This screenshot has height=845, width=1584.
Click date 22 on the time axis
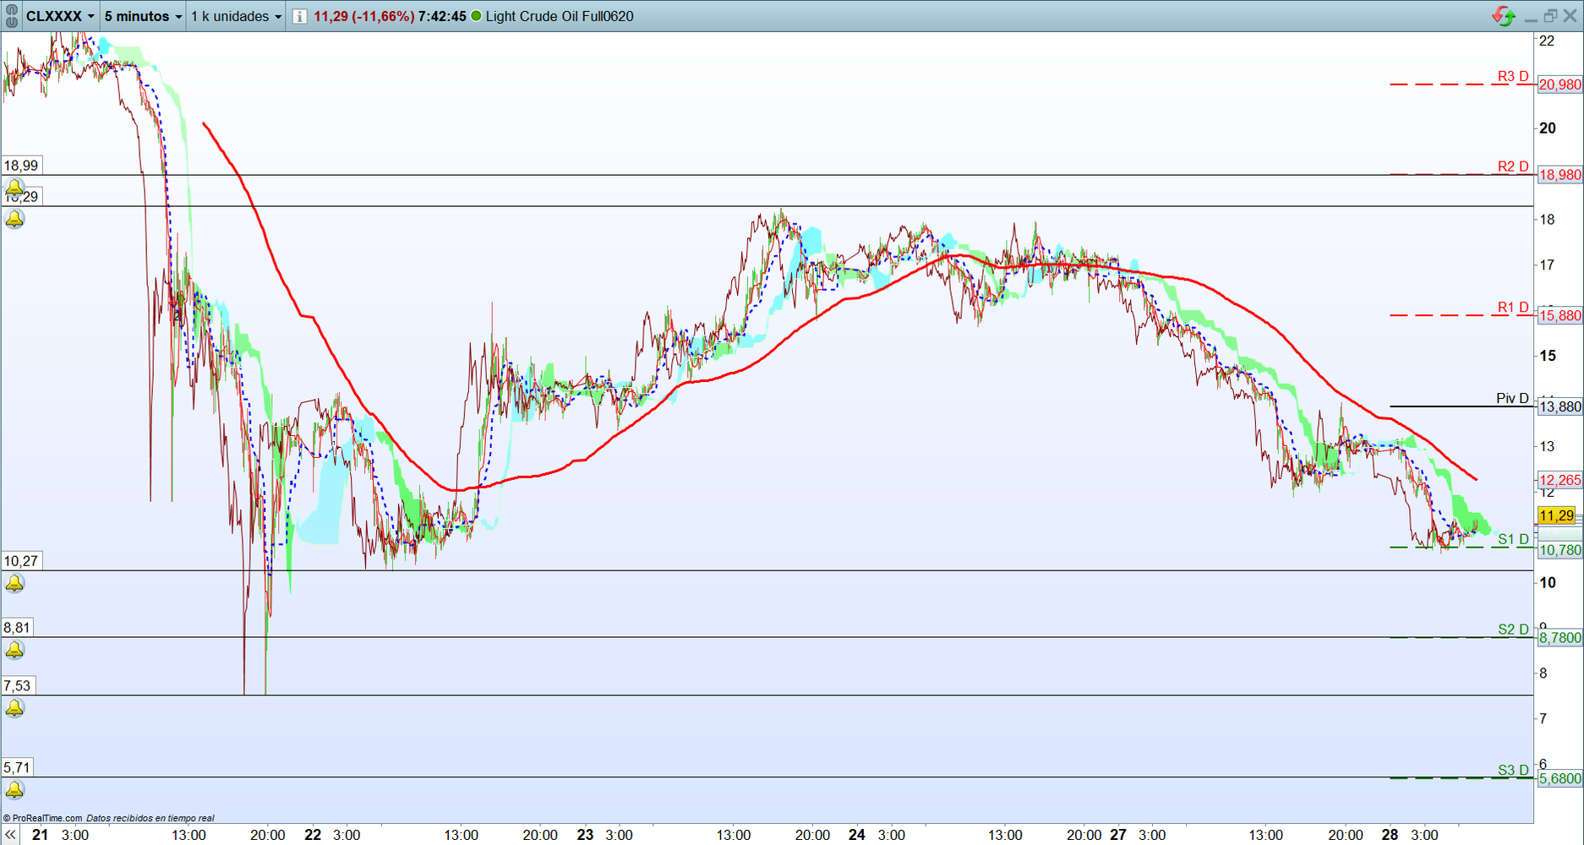pyautogui.click(x=313, y=835)
